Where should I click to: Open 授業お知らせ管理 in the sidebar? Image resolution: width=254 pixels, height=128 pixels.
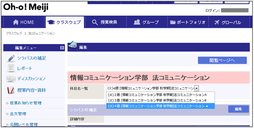(26, 103)
